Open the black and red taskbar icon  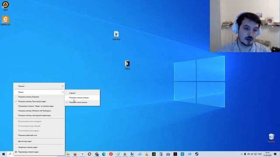(175, 154)
